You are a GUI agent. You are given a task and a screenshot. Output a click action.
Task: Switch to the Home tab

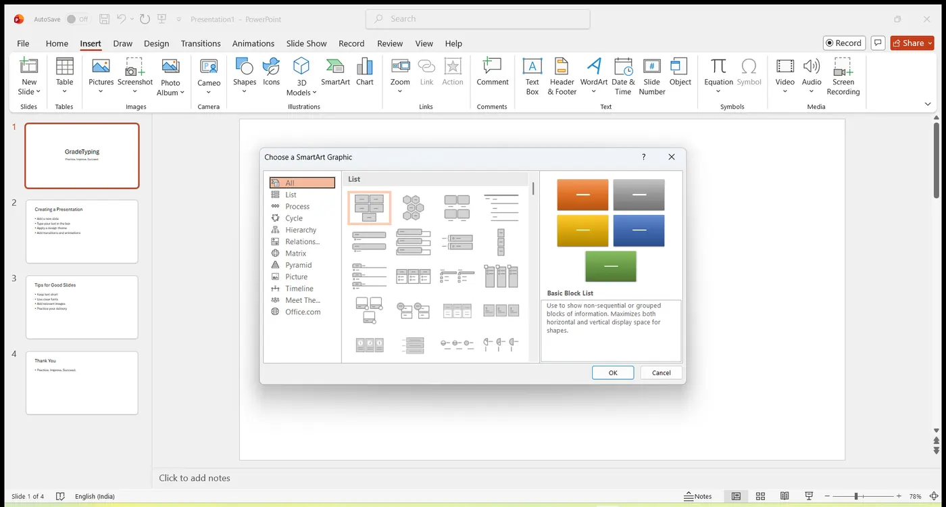pos(57,43)
